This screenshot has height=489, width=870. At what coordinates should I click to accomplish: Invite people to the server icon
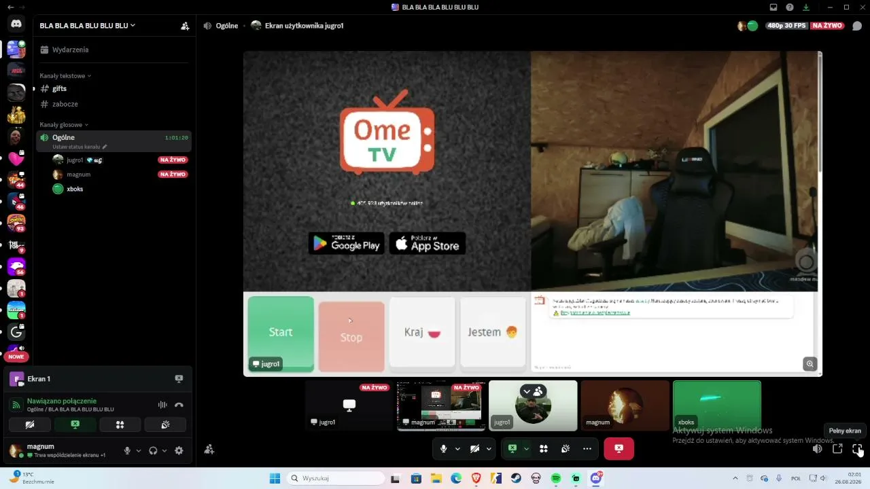coord(185,26)
